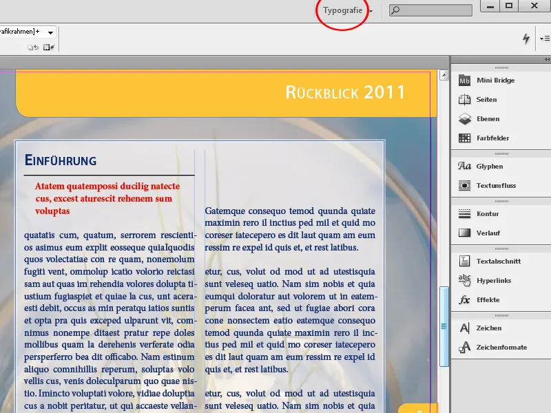Open the Ebenen layers panel icon
Screen dimensions: 551x413
464,119
